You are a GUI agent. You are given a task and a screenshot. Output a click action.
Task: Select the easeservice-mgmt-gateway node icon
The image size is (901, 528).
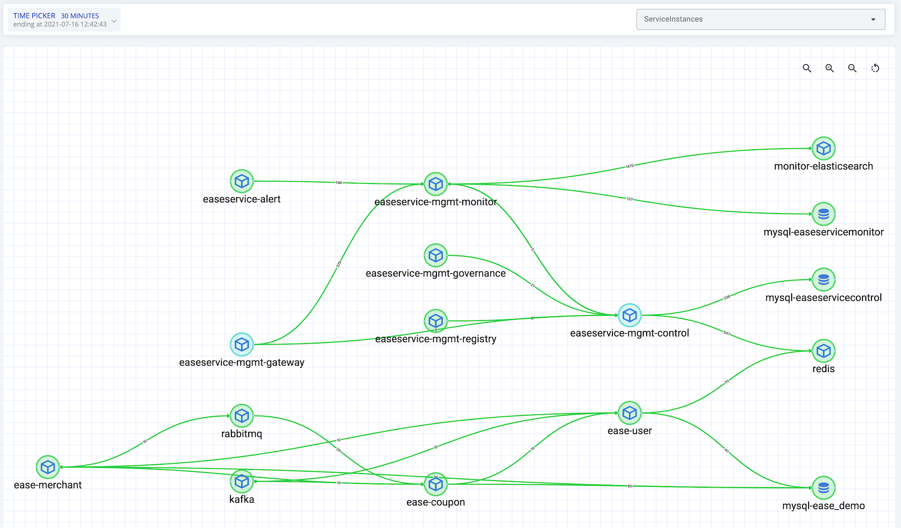(x=242, y=344)
